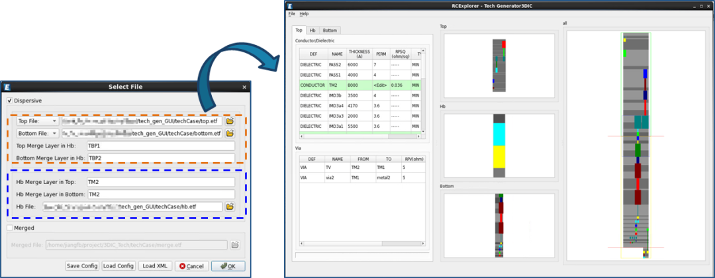The width and height of the screenshot is (715, 278).
Task: Click the IMD3a4 layer name
Action: pyautogui.click(x=337, y=106)
